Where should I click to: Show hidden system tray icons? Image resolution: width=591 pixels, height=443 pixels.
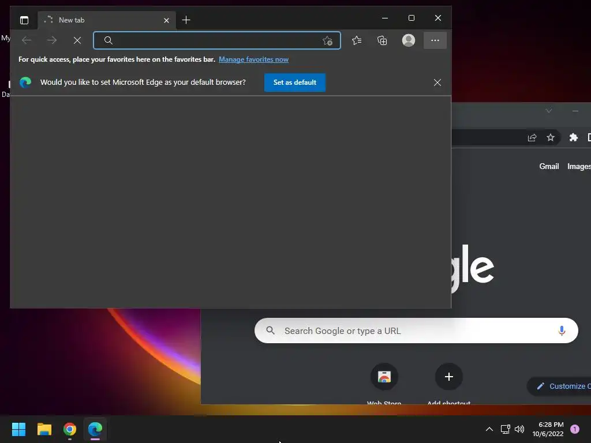click(x=489, y=429)
